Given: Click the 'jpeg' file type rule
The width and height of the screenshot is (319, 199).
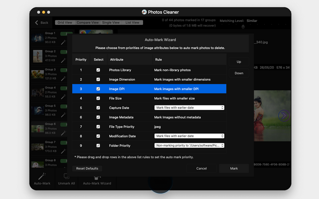Looking at the screenshot, I should [x=158, y=127].
